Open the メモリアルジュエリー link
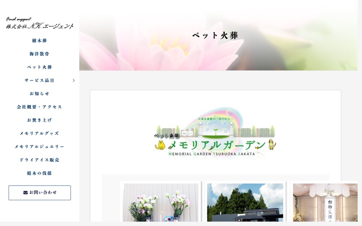This screenshot has width=362, height=226. (39, 146)
